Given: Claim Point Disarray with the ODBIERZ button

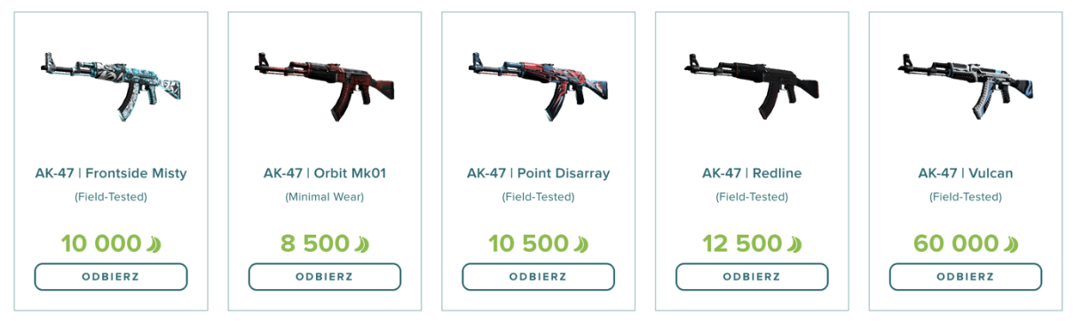Looking at the screenshot, I should [539, 277].
